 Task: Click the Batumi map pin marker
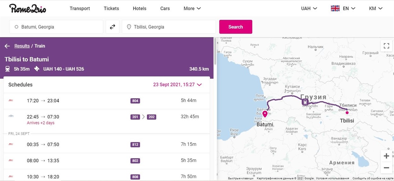(265, 114)
